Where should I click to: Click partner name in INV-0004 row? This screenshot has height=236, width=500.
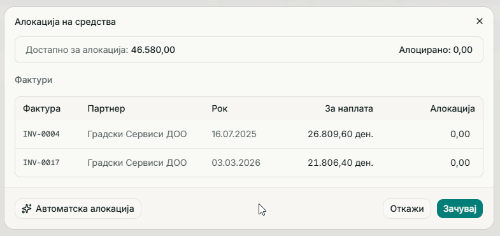137,134
